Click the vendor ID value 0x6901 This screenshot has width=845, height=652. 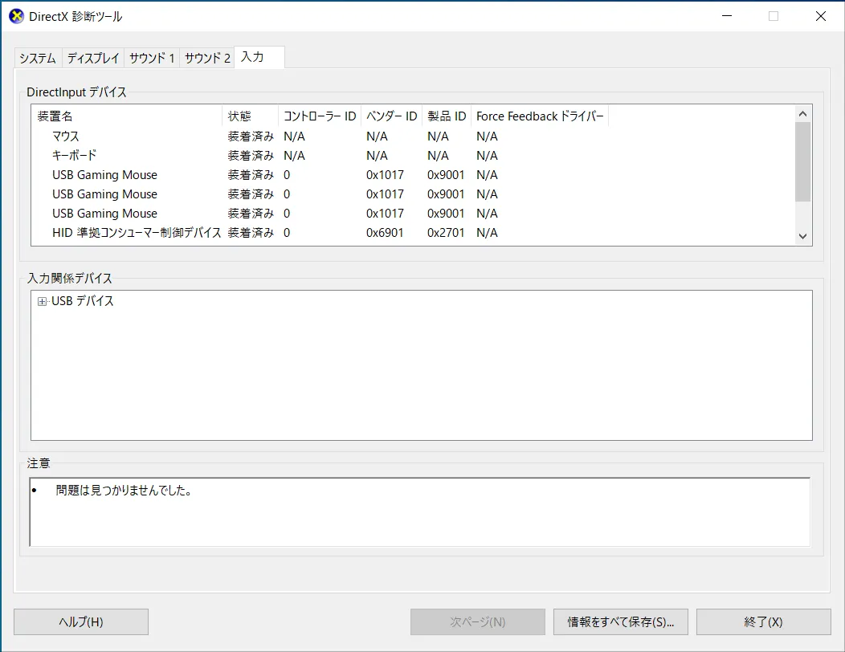pyautogui.click(x=385, y=233)
